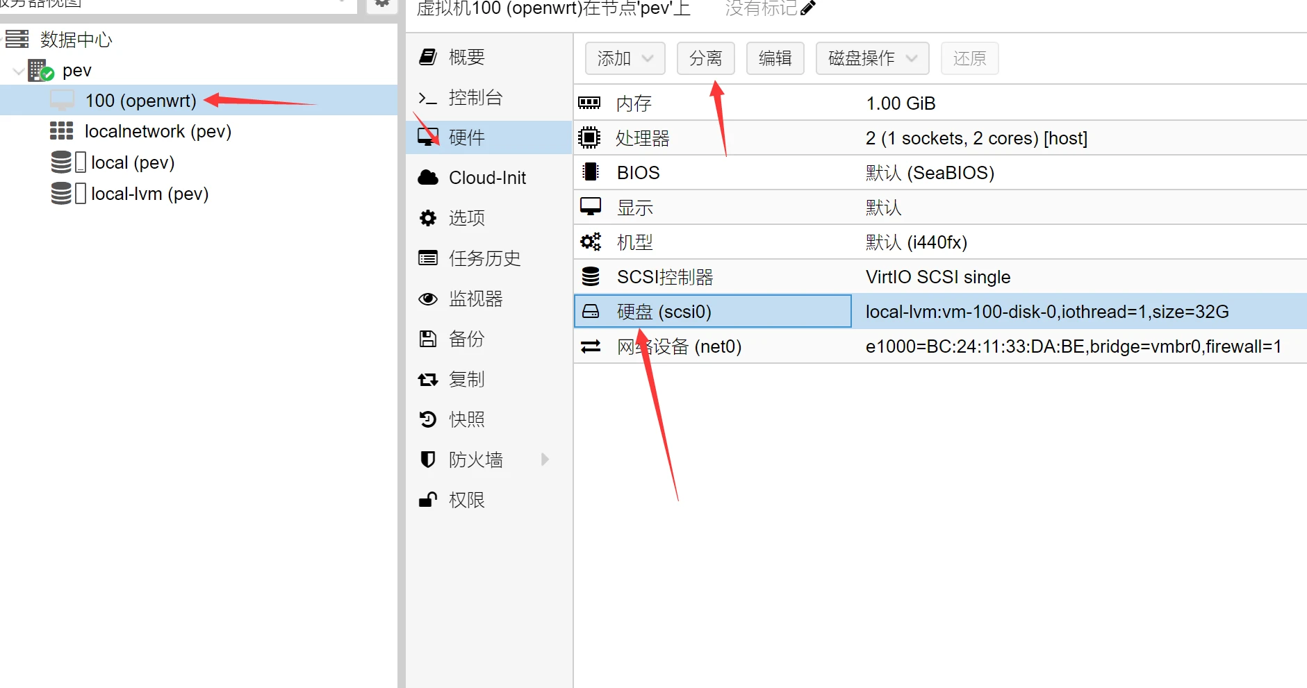This screenshot has width=1307, height=688.
Task: Open the Options (选项) tab
Action: [x=489, y=218]
